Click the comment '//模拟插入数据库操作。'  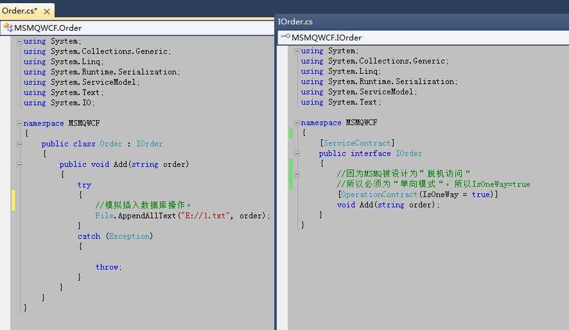(143, 205)
